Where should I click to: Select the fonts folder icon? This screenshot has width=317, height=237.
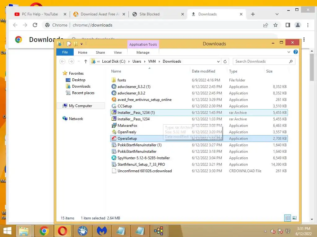114,80
